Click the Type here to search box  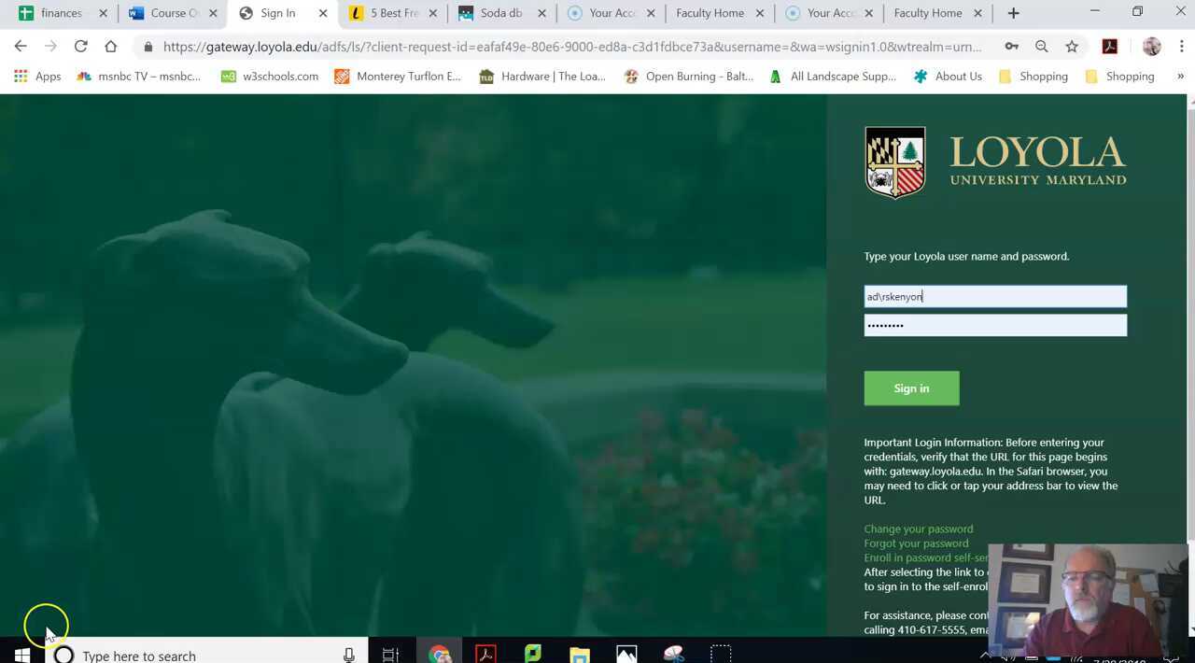click(205, 655)
